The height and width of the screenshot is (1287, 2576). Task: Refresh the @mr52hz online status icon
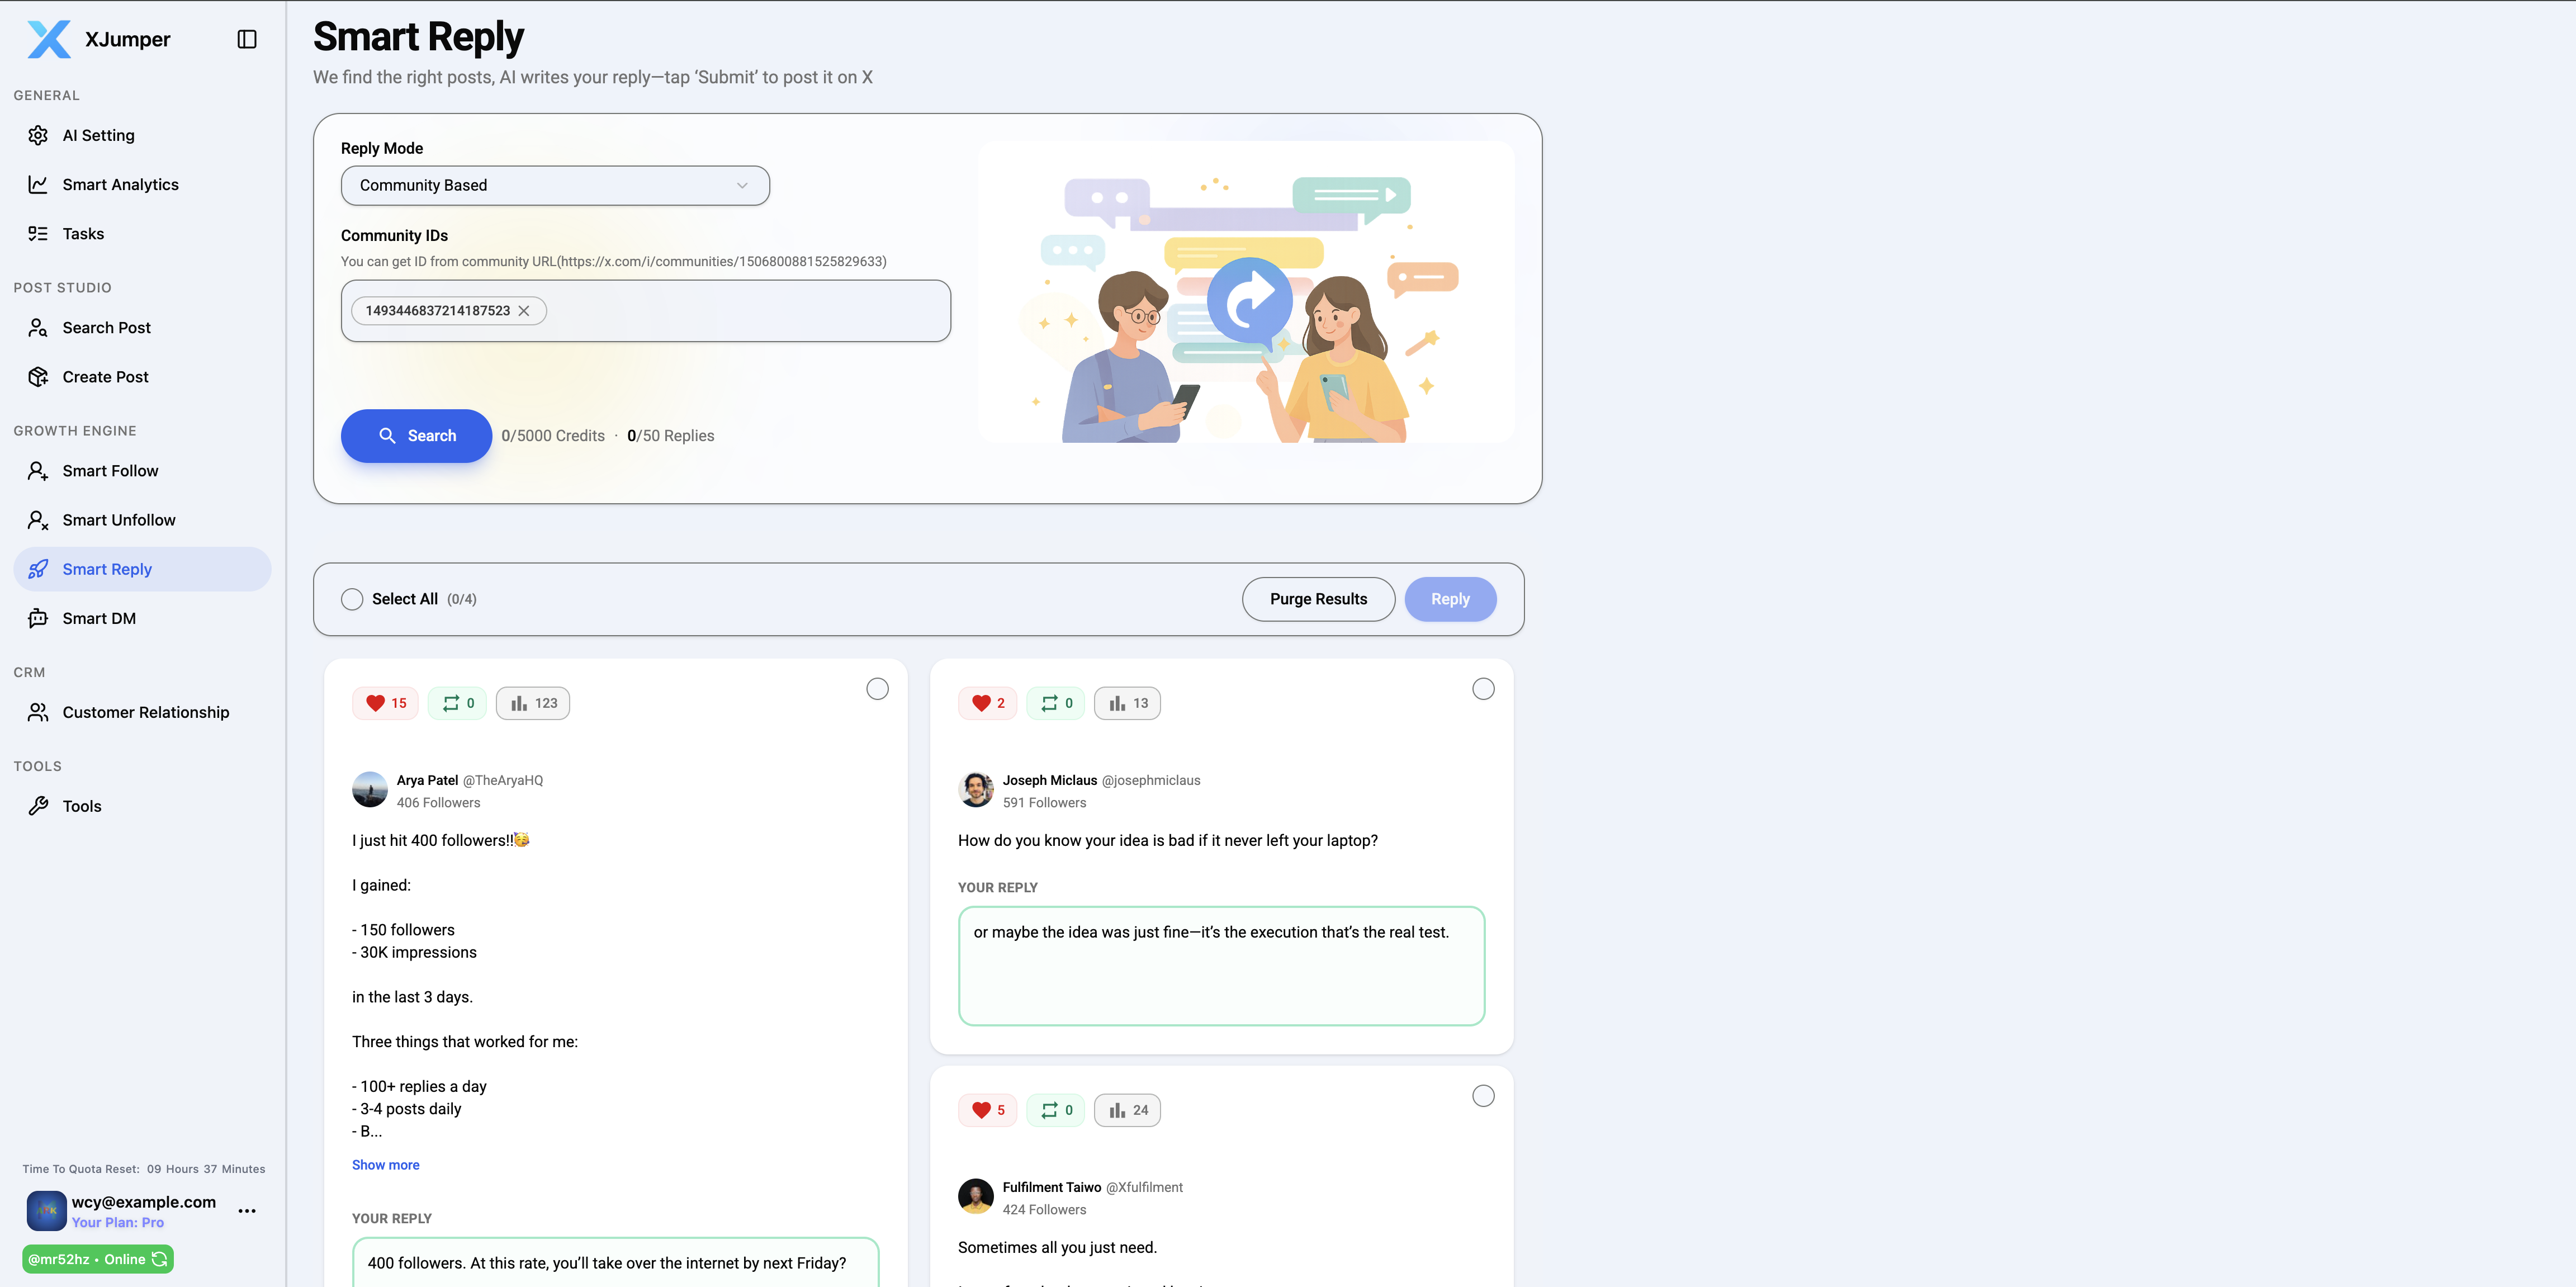(x=160, y=1259)
